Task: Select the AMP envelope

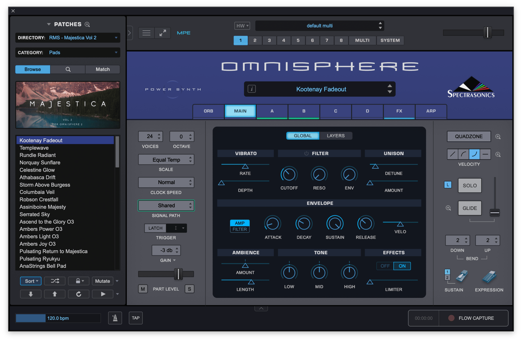Action: [240, 223]
